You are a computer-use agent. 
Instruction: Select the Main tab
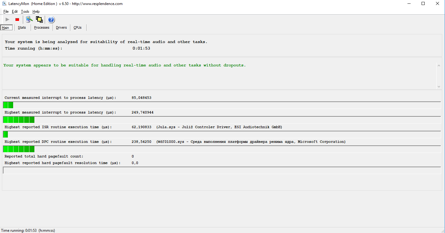[6, 28]
